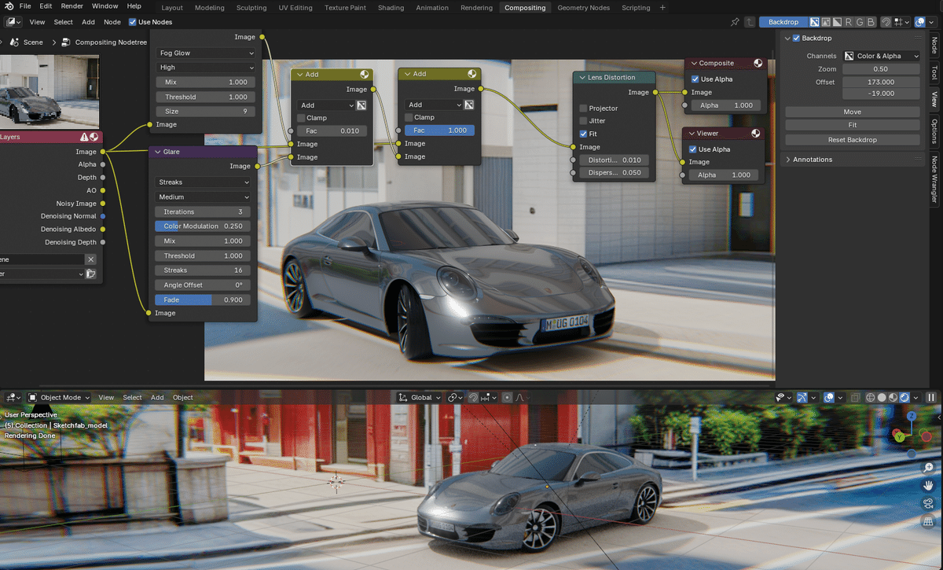Open the Object Mode dropdown in the viewport
Viewport: 943px width, 570px height.
pyautogui.click(x=60, y=398)
